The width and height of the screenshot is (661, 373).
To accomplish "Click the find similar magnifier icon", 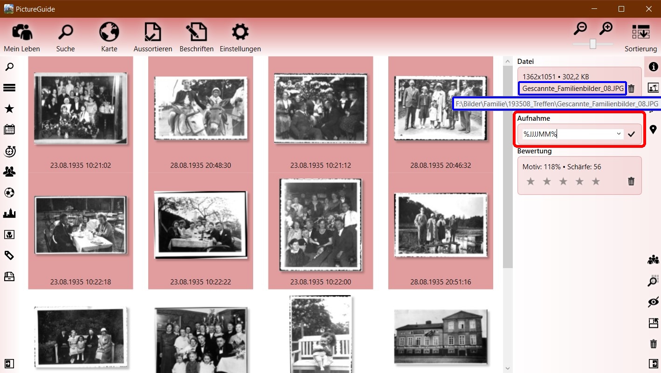I will coord(654,281).
